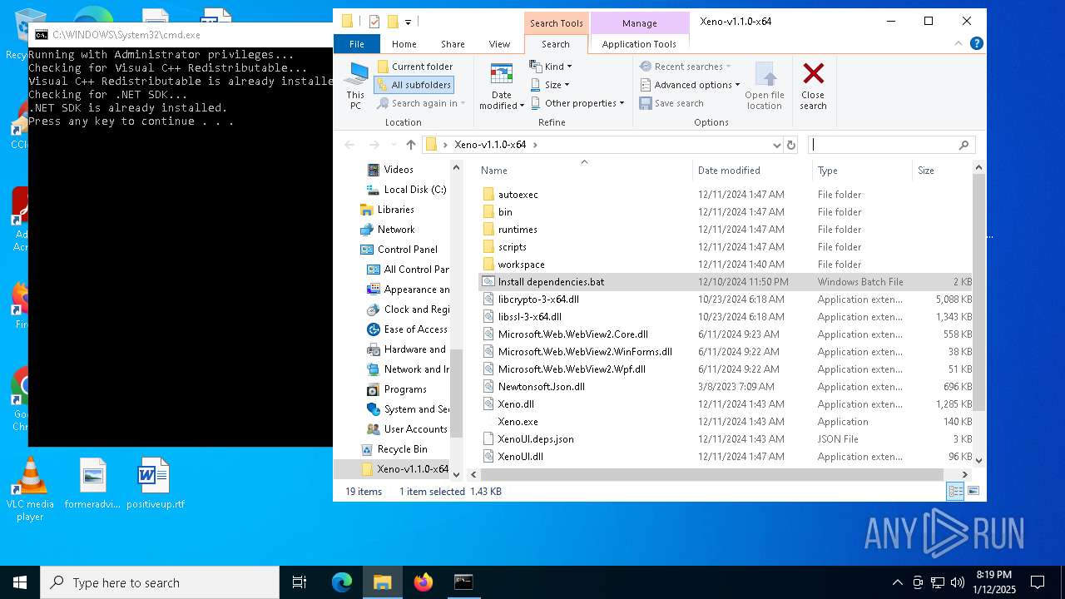Open address bar history dropdown

[776, 145]
